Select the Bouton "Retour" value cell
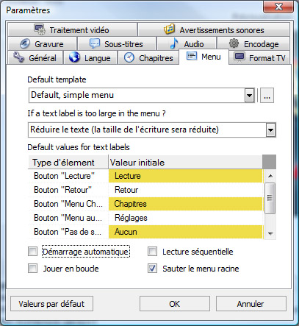This screenshot has width=299, height=326. coord(185,190)
